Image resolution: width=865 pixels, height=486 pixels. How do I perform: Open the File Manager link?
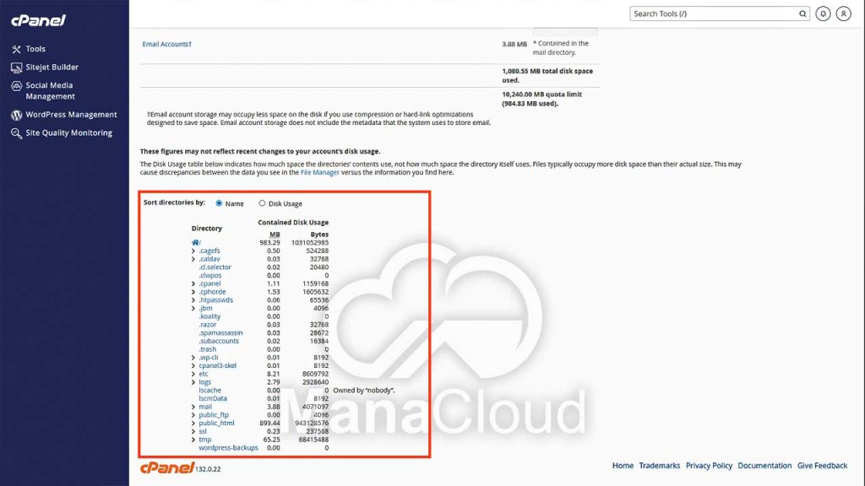click(x=320, y=172)
